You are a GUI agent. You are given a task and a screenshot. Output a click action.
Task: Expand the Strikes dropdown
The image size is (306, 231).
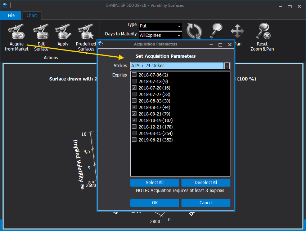point(227,66)
